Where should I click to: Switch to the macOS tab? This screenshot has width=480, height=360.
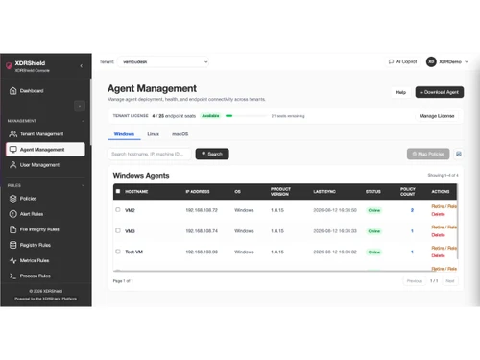coord(180,134)
